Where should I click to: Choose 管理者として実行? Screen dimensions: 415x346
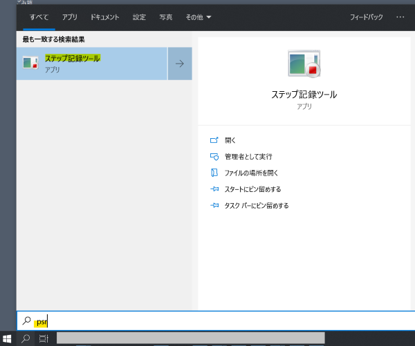click(x=248, y=157)
